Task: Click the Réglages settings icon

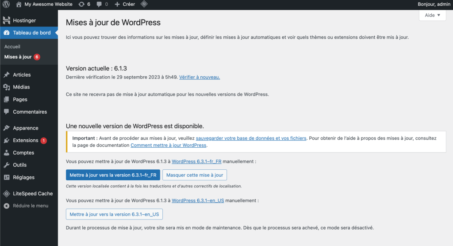Action: [6, 177]
